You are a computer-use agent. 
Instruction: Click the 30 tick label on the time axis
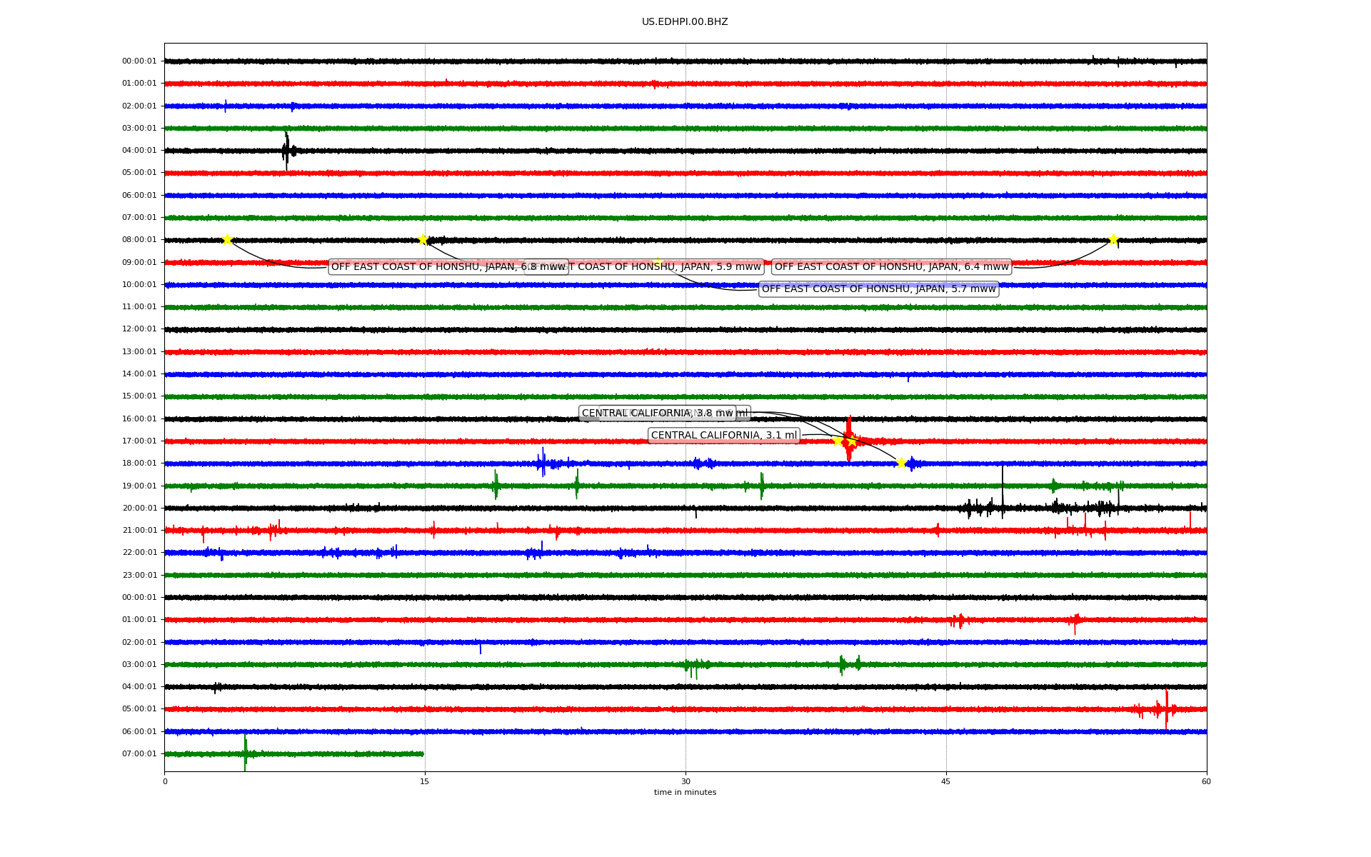(685, 782)
